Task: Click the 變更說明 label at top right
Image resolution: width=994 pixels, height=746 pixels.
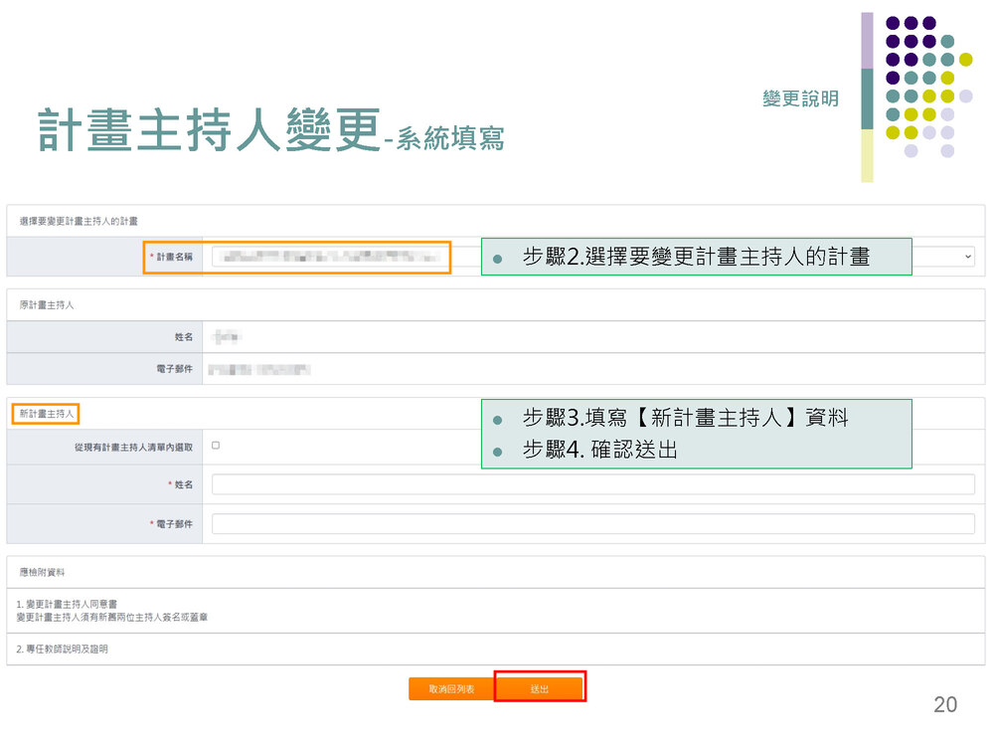Action: 800,98
